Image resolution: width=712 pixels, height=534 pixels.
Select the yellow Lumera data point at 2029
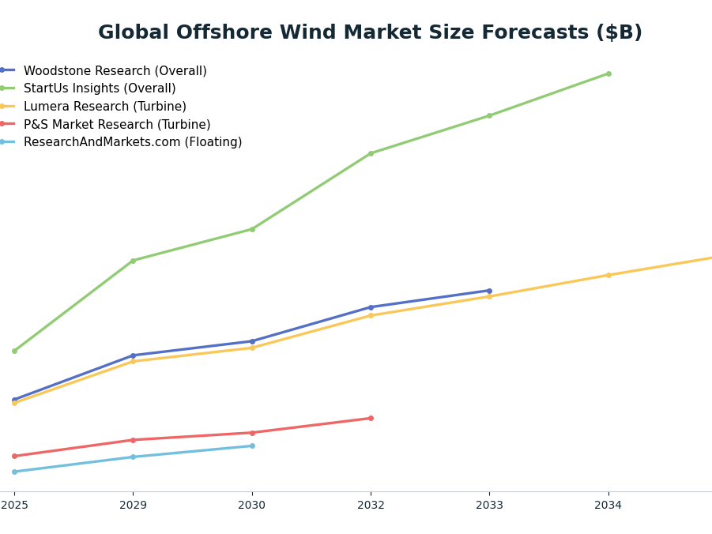coord(133,362)
